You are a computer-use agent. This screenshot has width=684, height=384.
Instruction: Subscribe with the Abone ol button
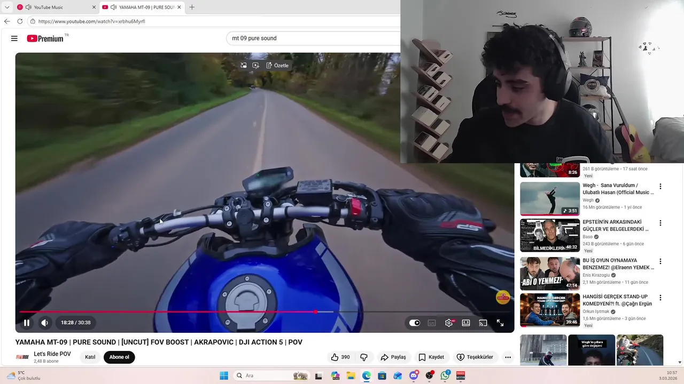click(119, 357)
